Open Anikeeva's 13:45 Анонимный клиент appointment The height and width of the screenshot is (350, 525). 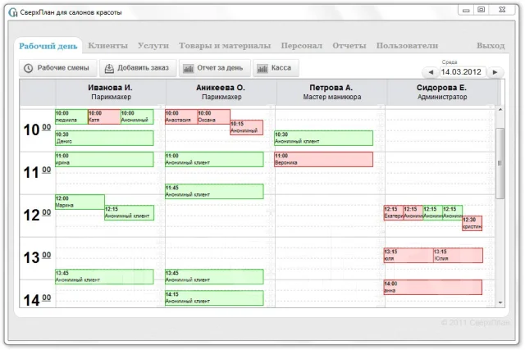[214, 277]
